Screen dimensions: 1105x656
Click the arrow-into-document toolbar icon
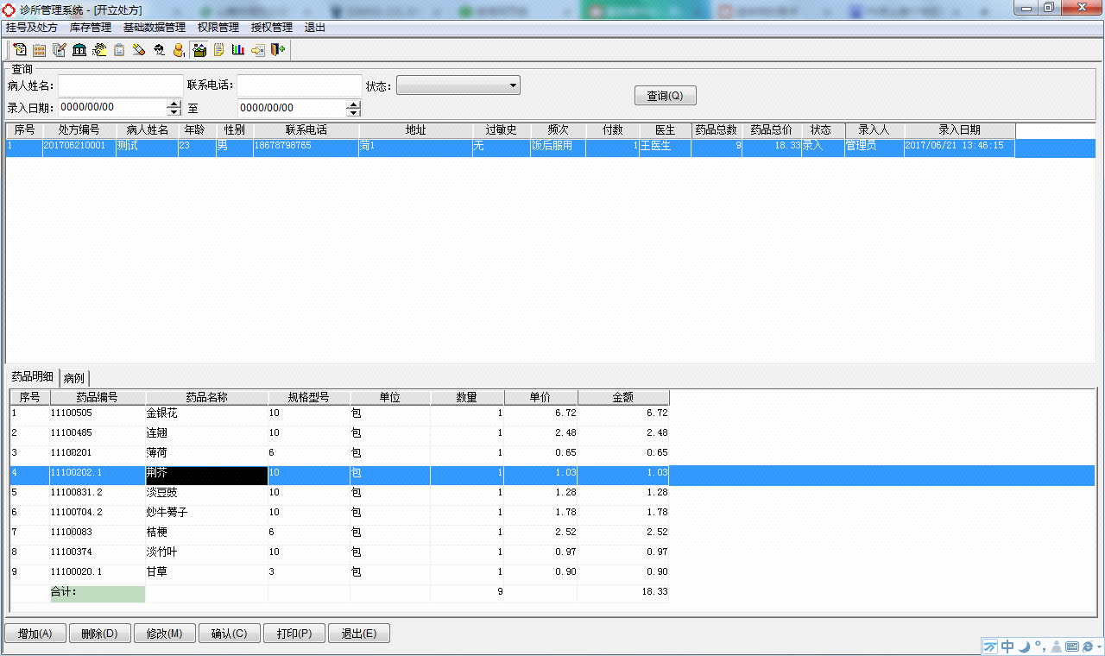point(258,50)
